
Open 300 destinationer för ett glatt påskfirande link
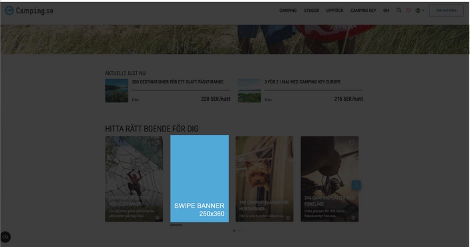tap(178, 82)
